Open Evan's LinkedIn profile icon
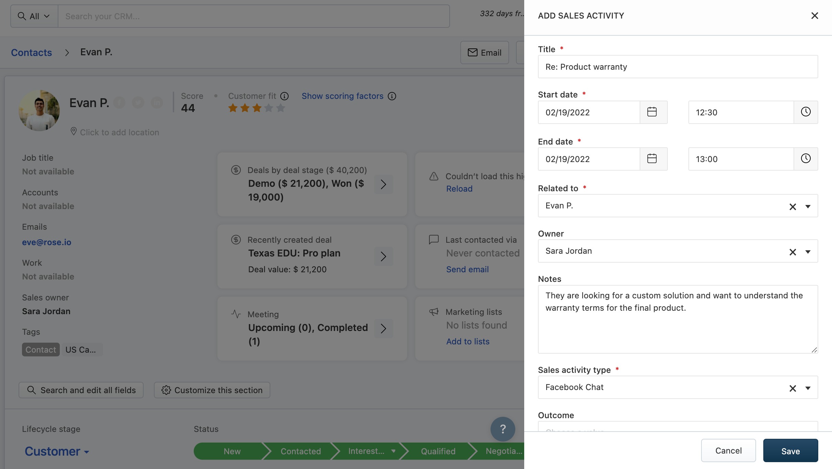The image size is (832, 469). point(157,102)
